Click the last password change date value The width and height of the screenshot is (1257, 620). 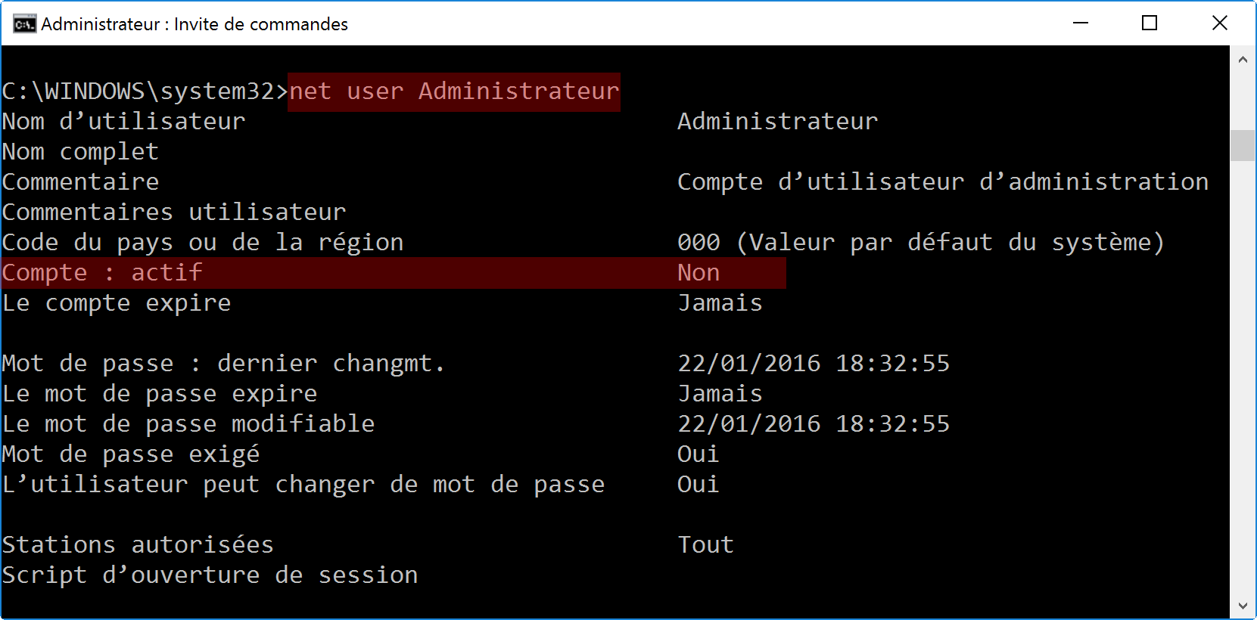[814, 364]
